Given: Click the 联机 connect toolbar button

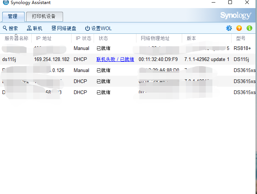Looking at the screenshot, I should (34, 28).
